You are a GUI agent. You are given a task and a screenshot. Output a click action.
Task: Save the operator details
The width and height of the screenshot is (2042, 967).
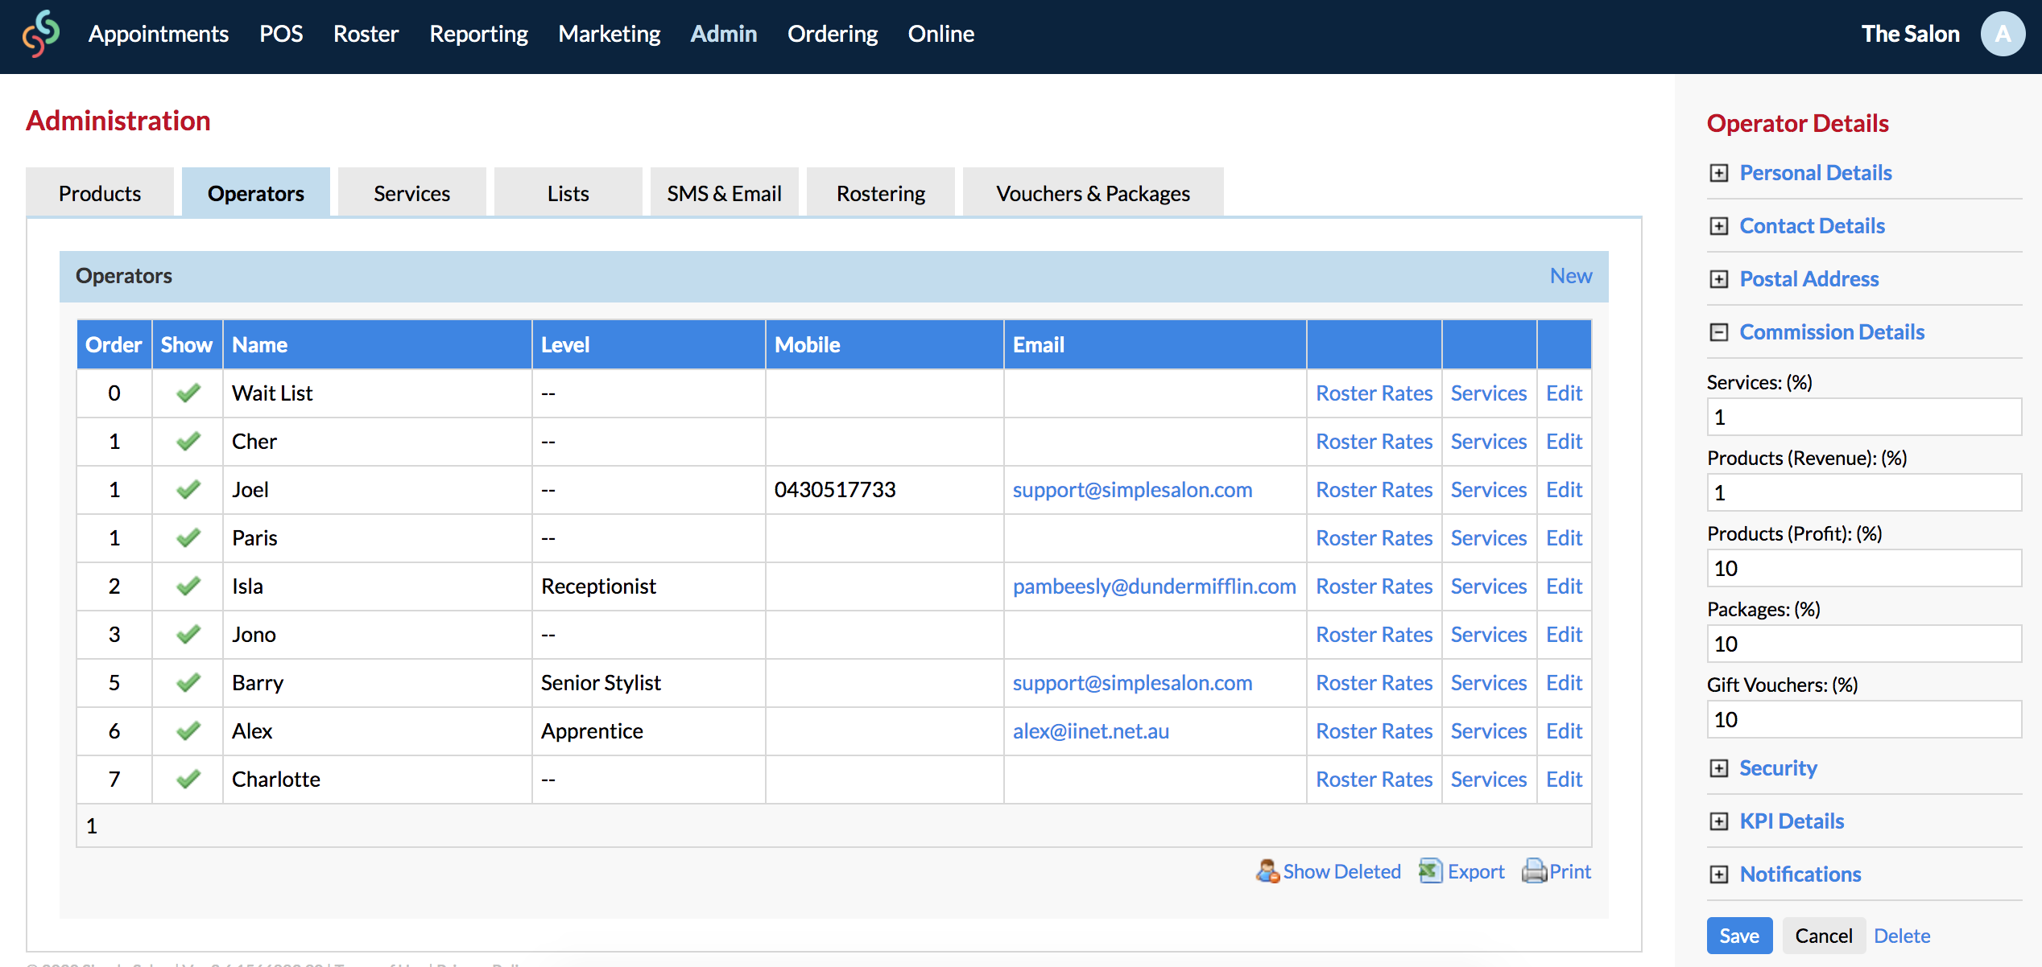coord(1739,936)
